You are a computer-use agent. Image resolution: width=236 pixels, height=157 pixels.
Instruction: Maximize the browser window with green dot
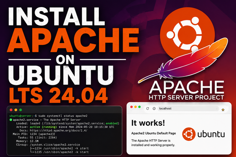coord(140,107)
